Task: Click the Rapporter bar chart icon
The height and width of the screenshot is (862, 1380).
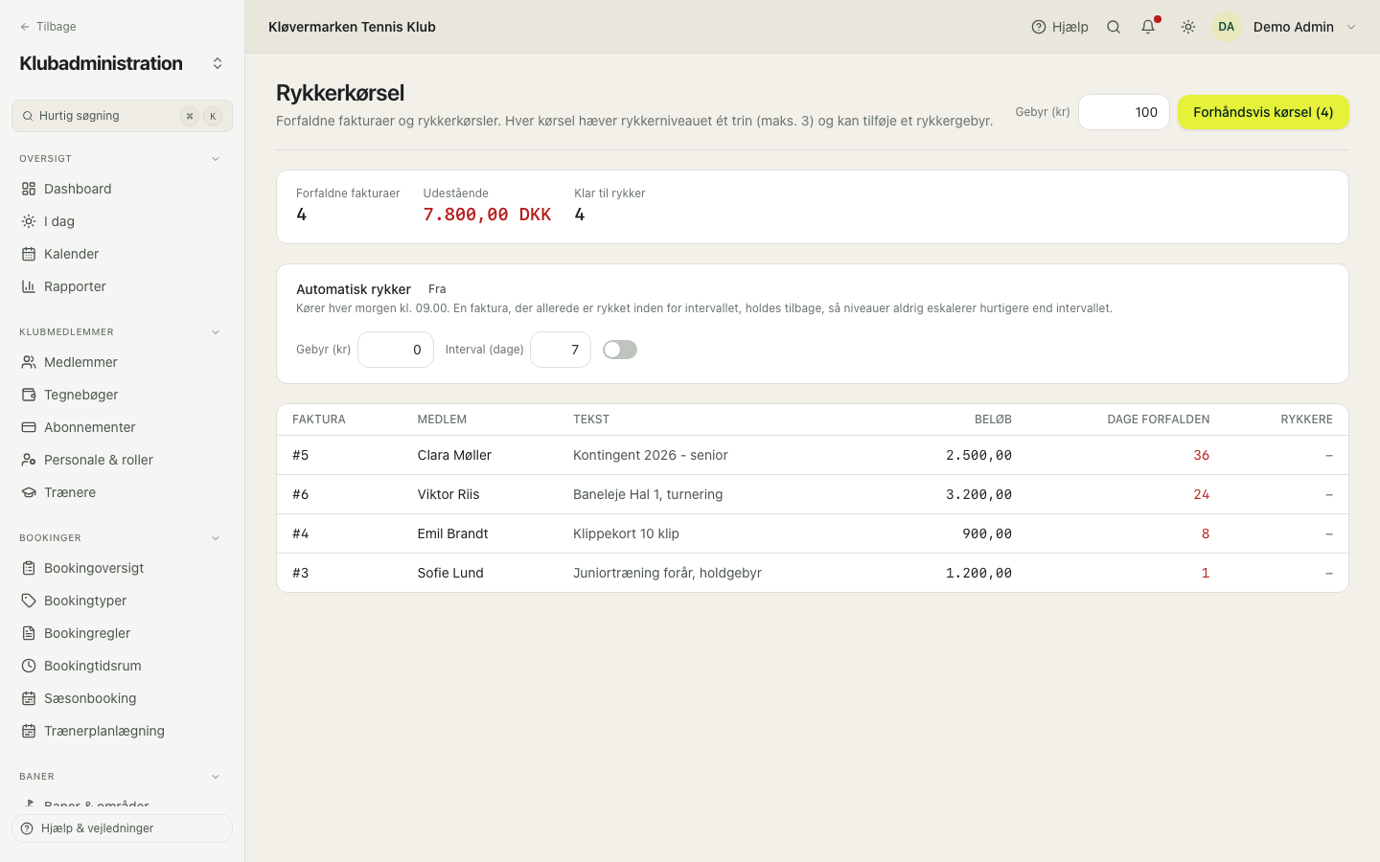Action: click(29, 286)
